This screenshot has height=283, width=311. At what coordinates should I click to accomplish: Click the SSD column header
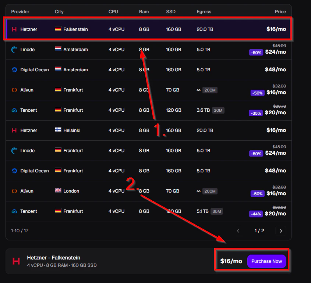(x=171, y=12)
